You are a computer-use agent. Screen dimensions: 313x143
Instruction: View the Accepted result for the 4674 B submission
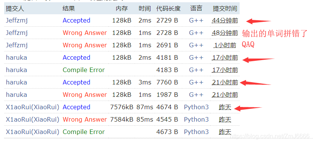click(x=76, y=107)
